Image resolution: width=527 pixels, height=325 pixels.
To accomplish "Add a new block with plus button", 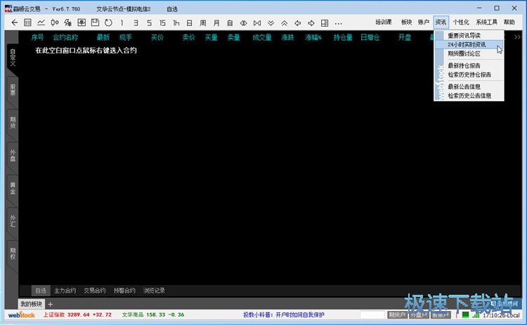I will click(x=51, y=305).
